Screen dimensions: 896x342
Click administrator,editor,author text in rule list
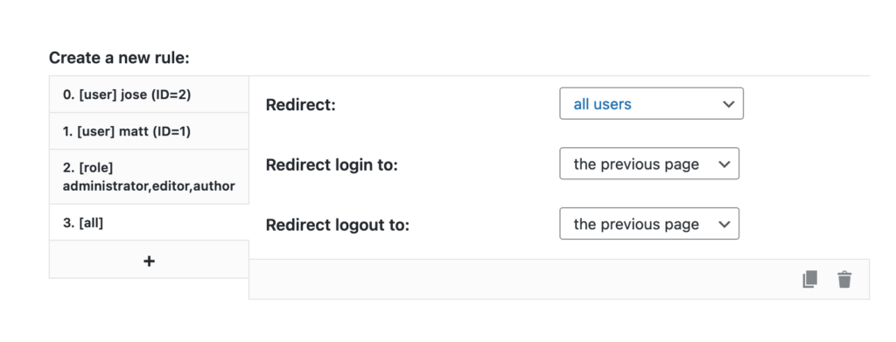(149, 186)
